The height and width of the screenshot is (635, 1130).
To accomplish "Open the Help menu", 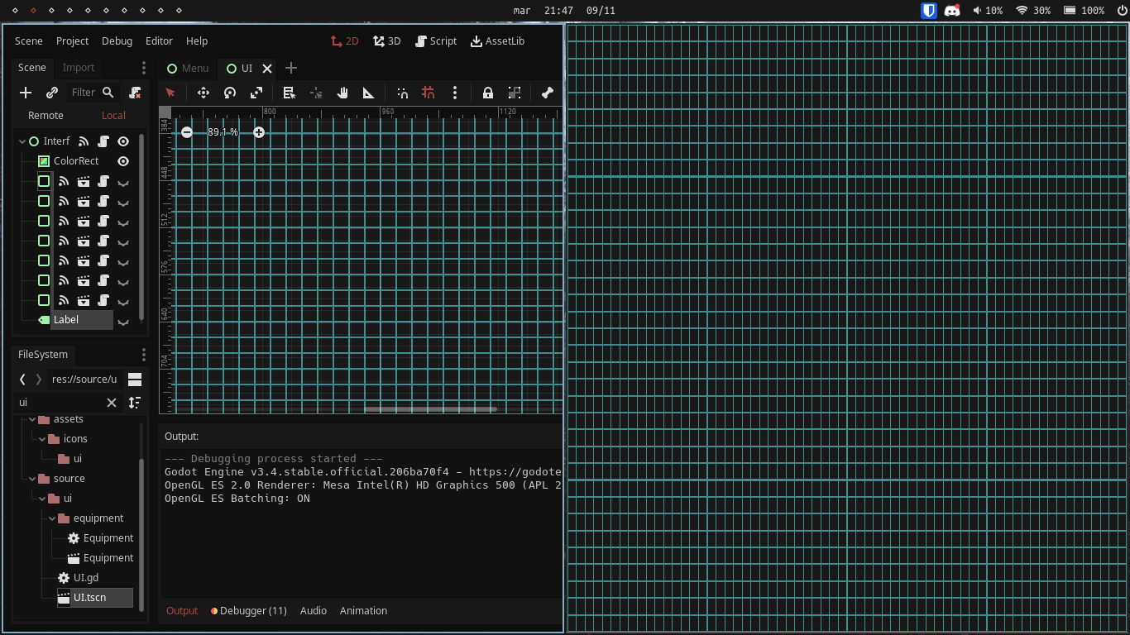I will (x=197, y=41).
